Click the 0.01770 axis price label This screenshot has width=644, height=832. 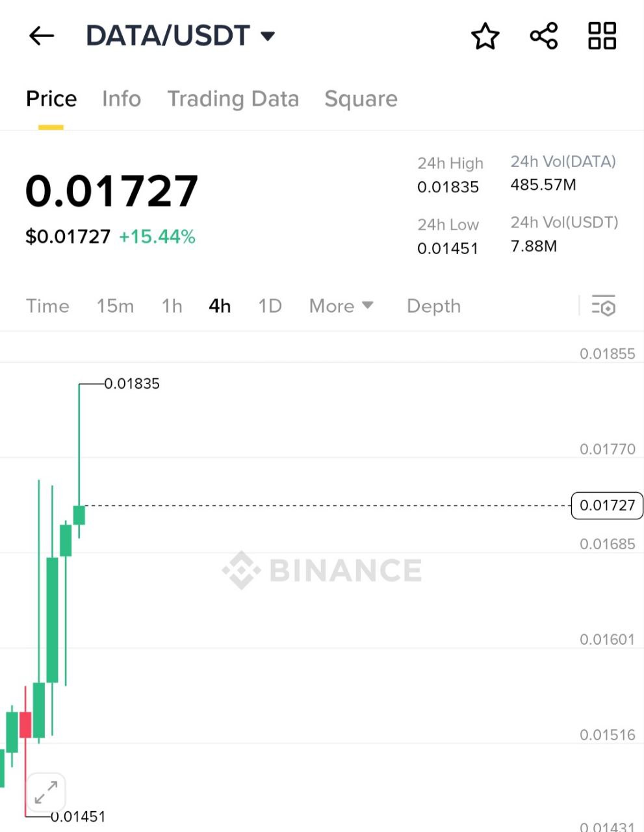click(607, 448)
